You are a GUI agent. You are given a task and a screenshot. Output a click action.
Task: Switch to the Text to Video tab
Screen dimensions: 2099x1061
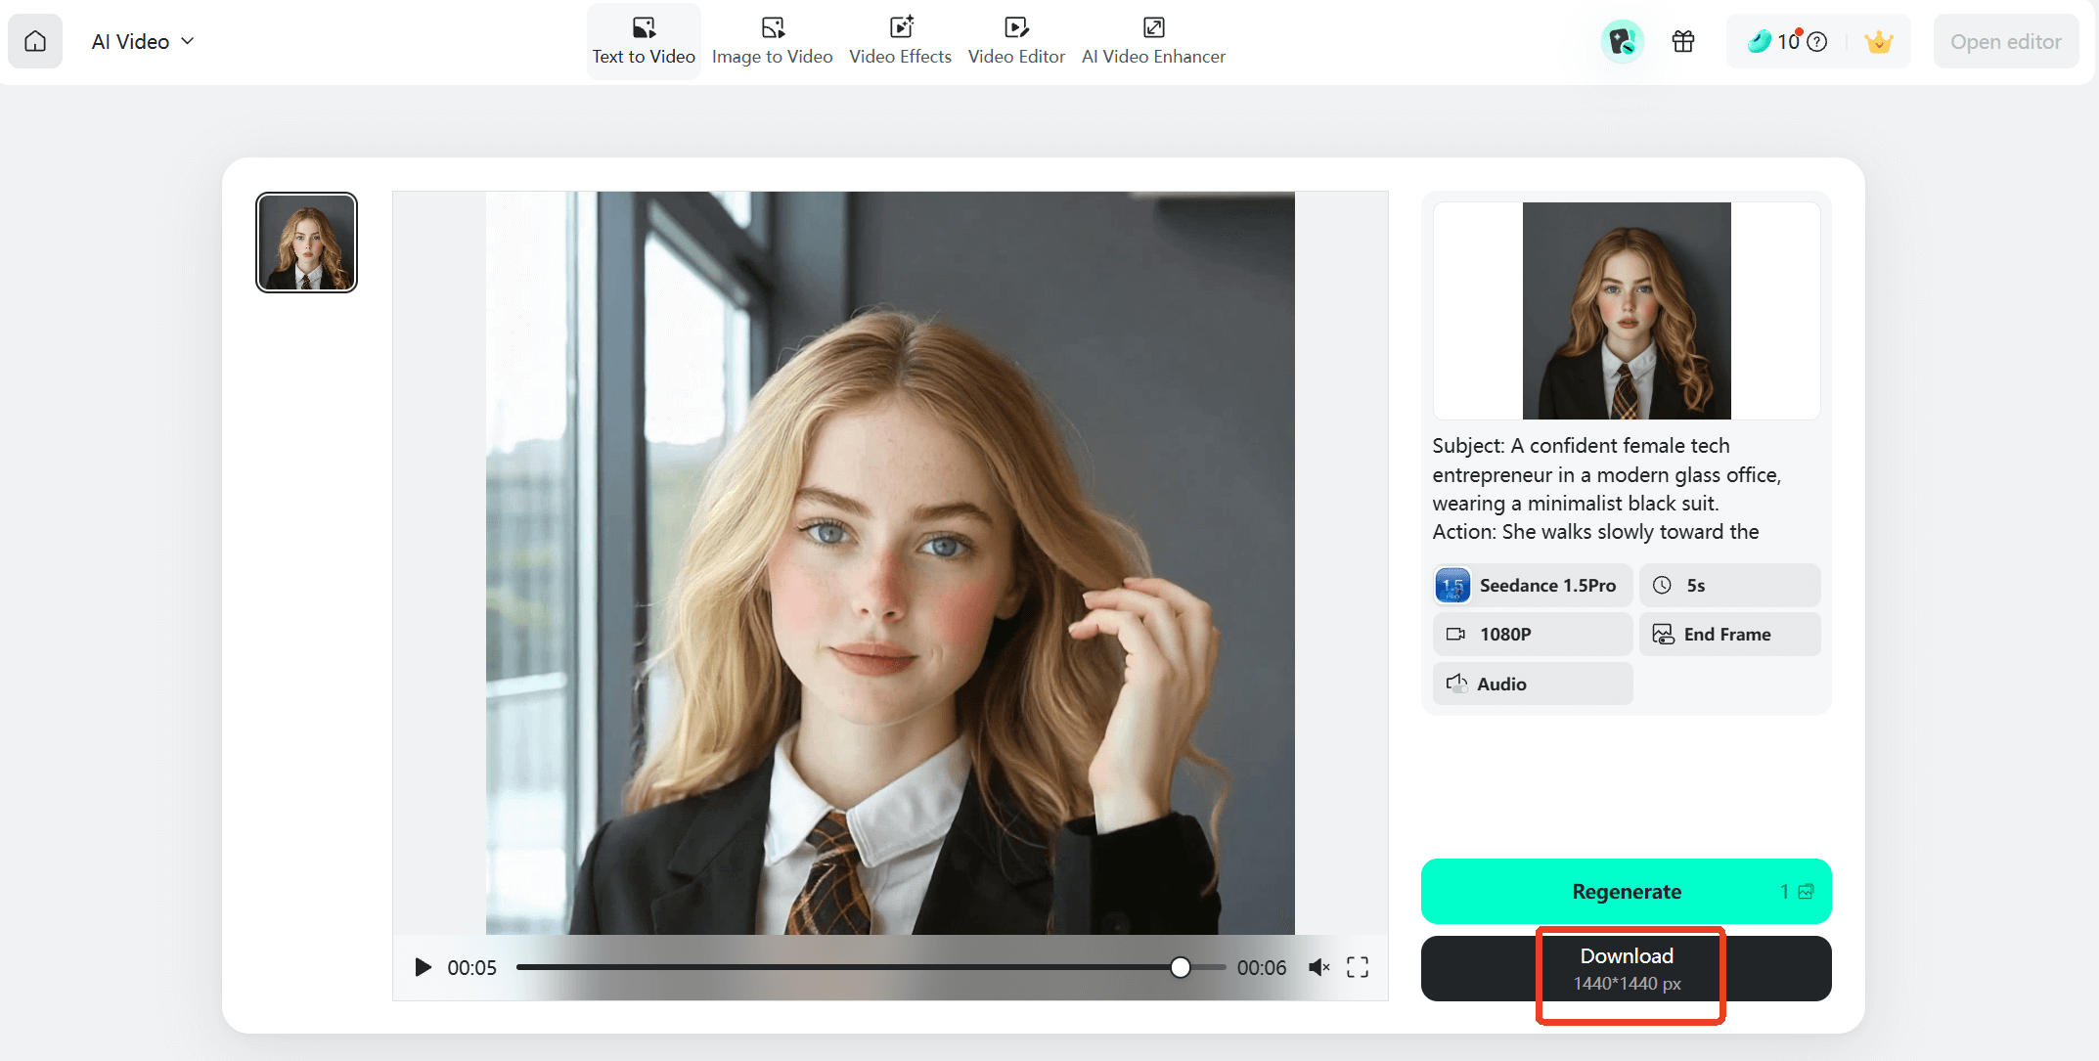pos(643,40)
